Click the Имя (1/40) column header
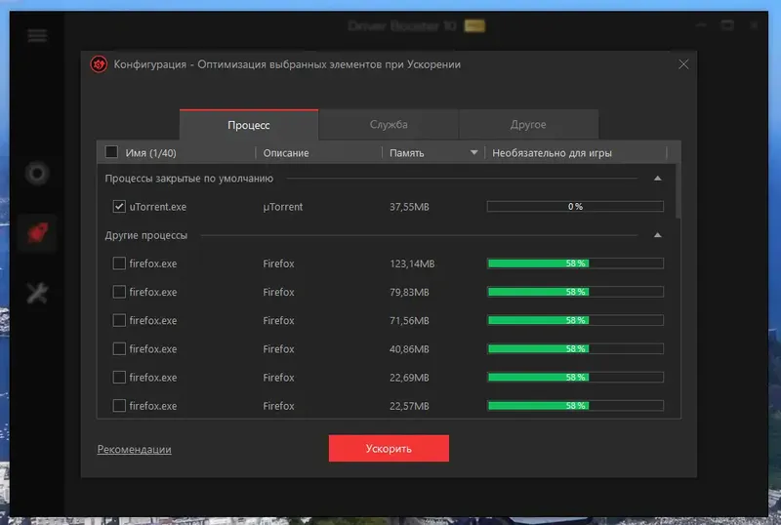781x525 pixels. 150,153
